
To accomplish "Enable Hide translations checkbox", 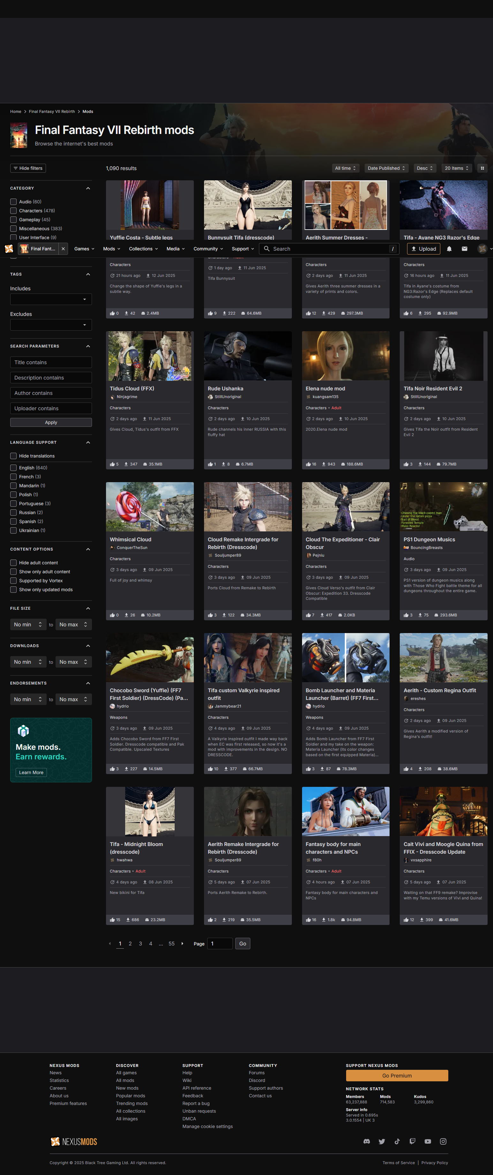I will pos(13,456).
